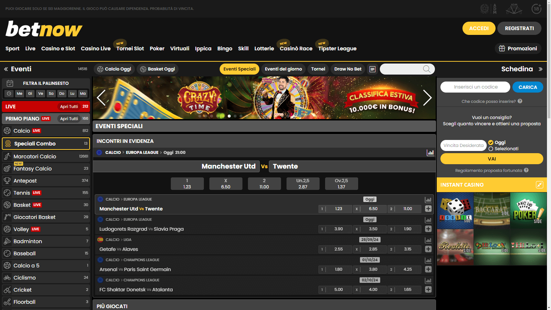Screen dimensions: 551x310
Task: Click the Inserisci un codice field
Action: click(x=475, y=87)
